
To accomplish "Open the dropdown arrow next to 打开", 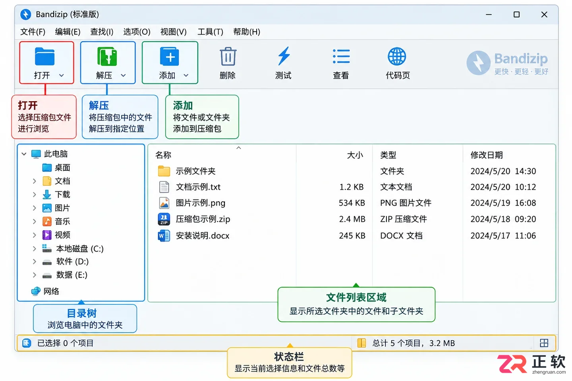I will coord(62,75).
